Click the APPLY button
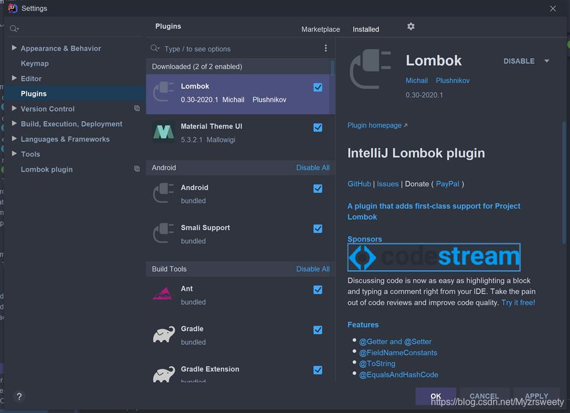Image resolution: width=570 pixels, height=413 pixels. [x=537, y=396]
